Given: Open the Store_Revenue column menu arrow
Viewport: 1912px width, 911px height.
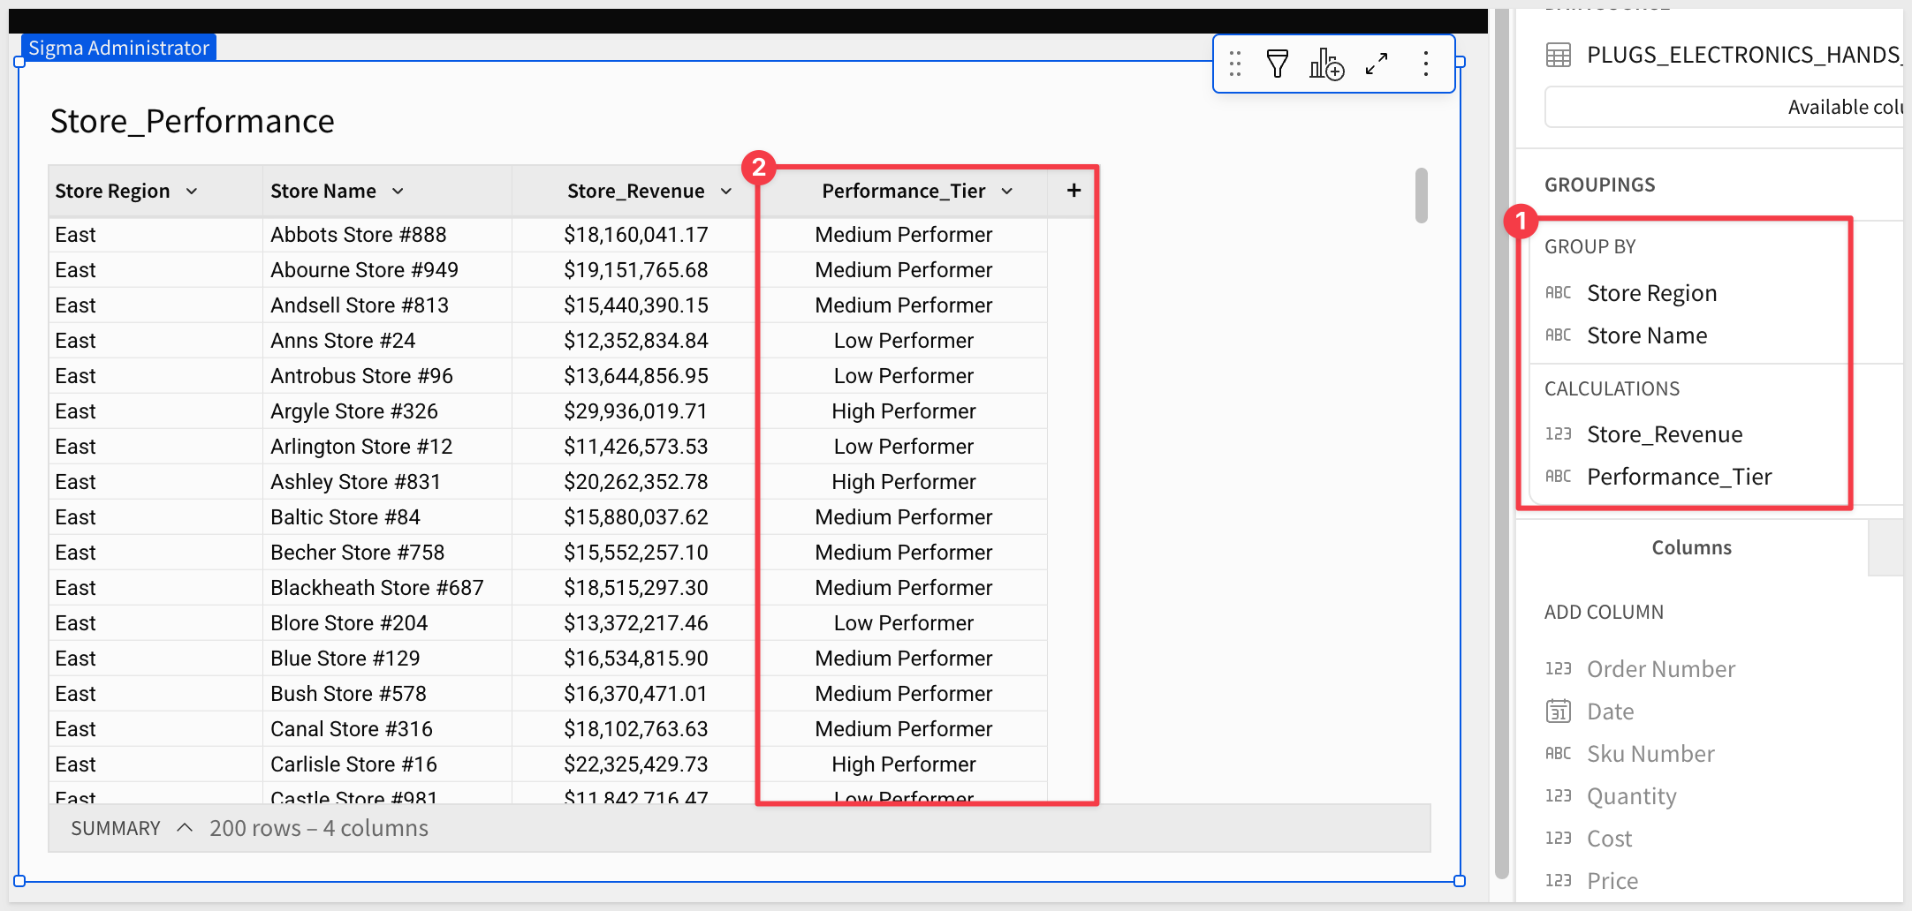Looking at the screenshot, I should (726, 192).
